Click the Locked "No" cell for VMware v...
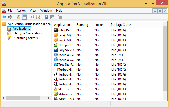 (x=97, y=94)
